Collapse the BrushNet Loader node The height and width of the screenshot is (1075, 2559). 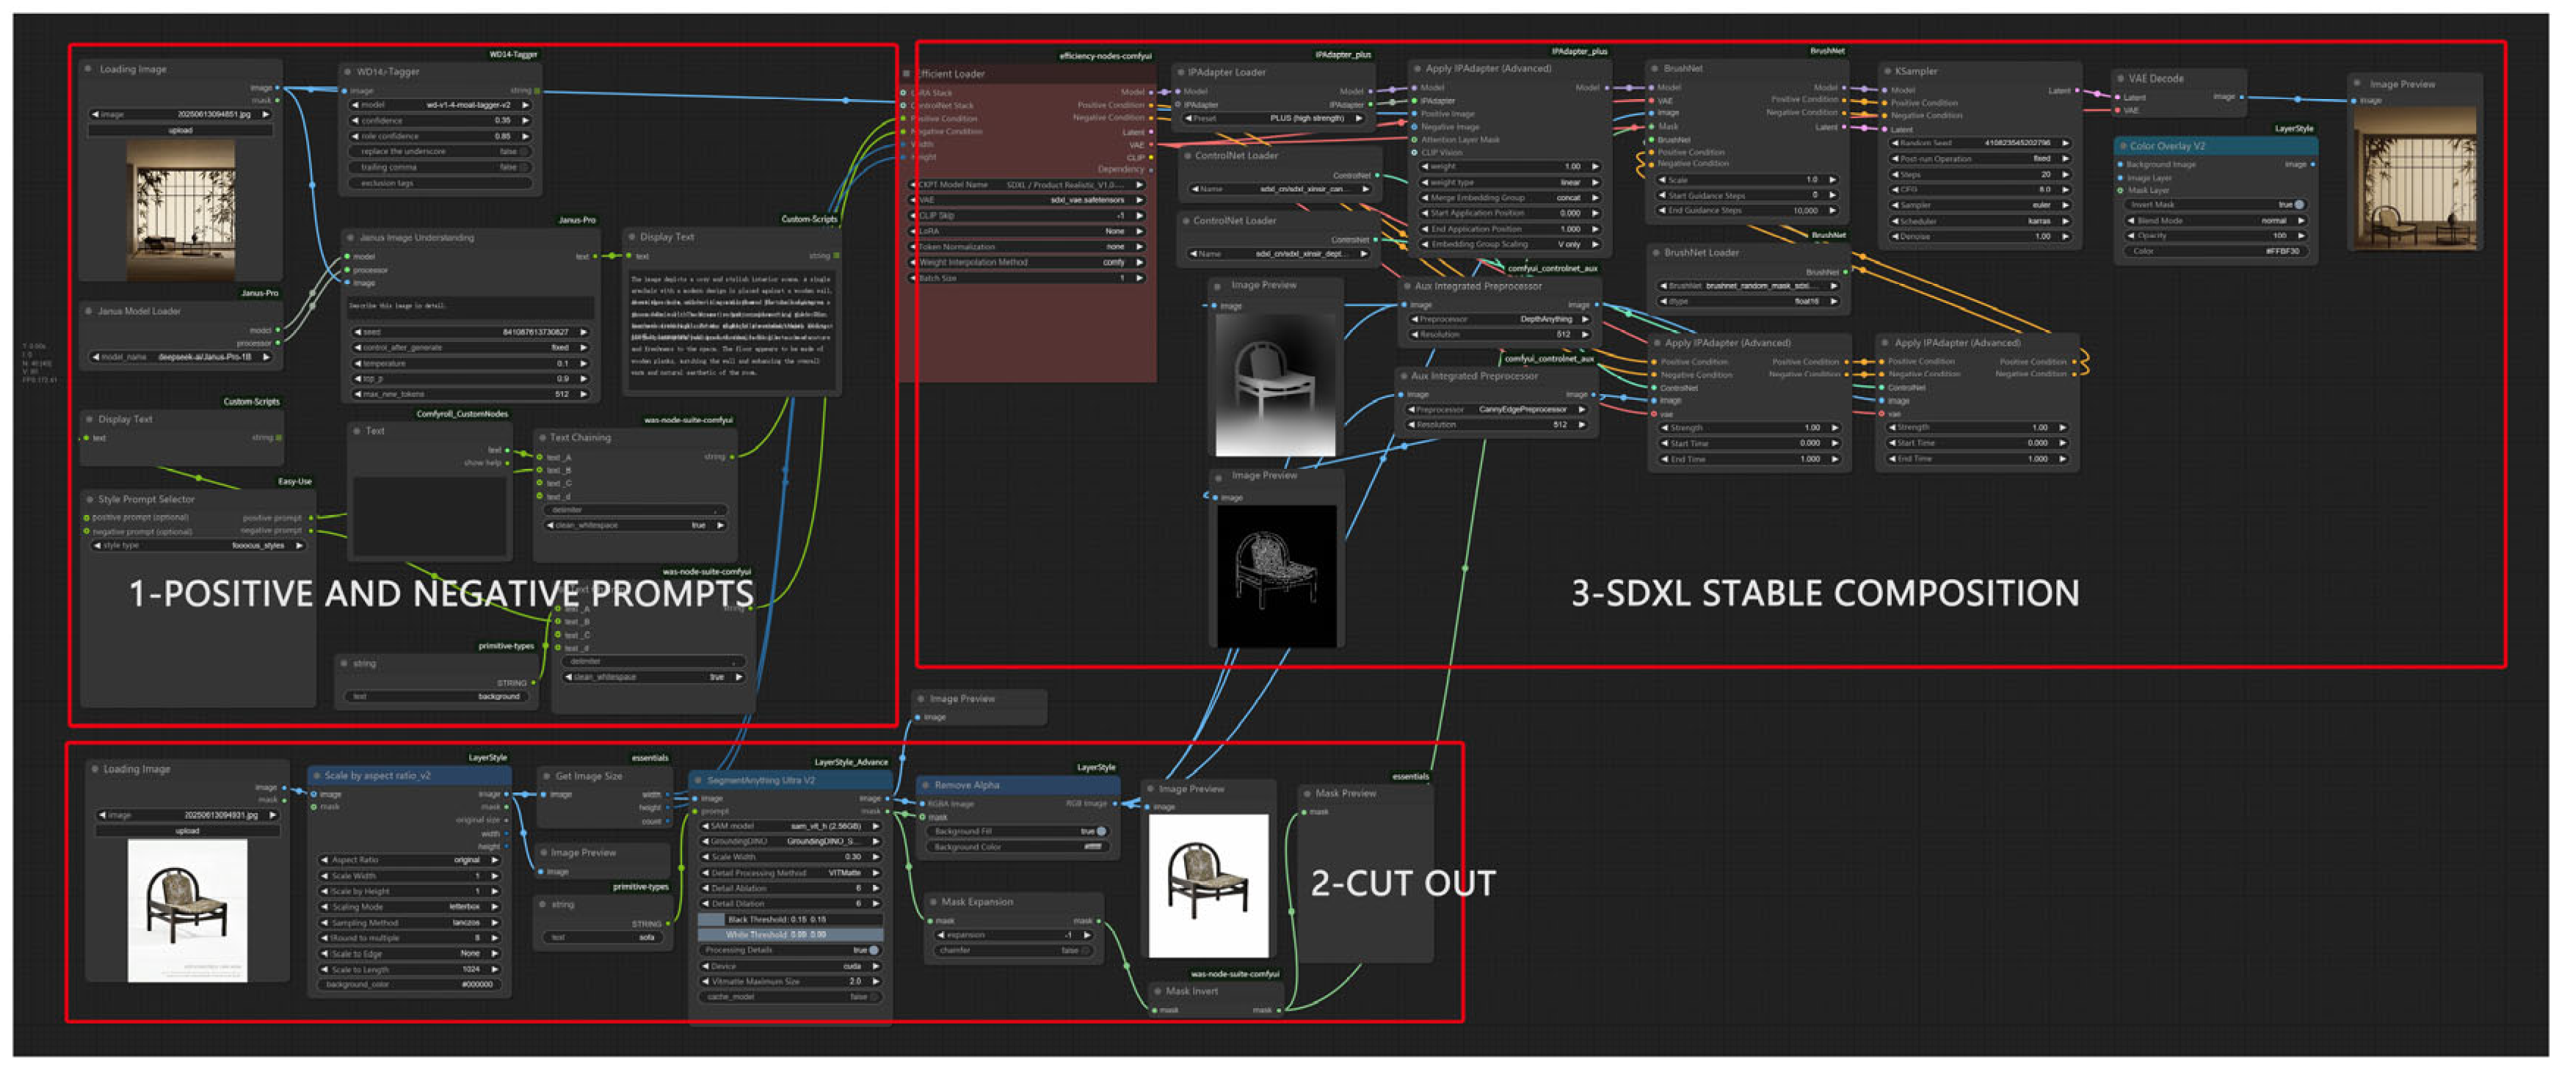coord(1655,253)
